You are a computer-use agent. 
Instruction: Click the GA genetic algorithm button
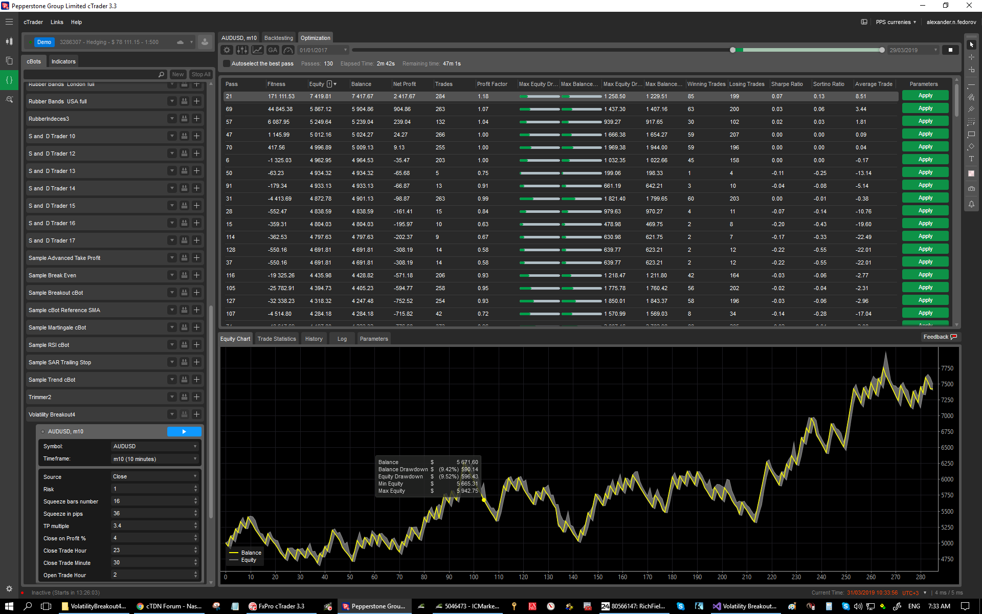coord(273,50)
